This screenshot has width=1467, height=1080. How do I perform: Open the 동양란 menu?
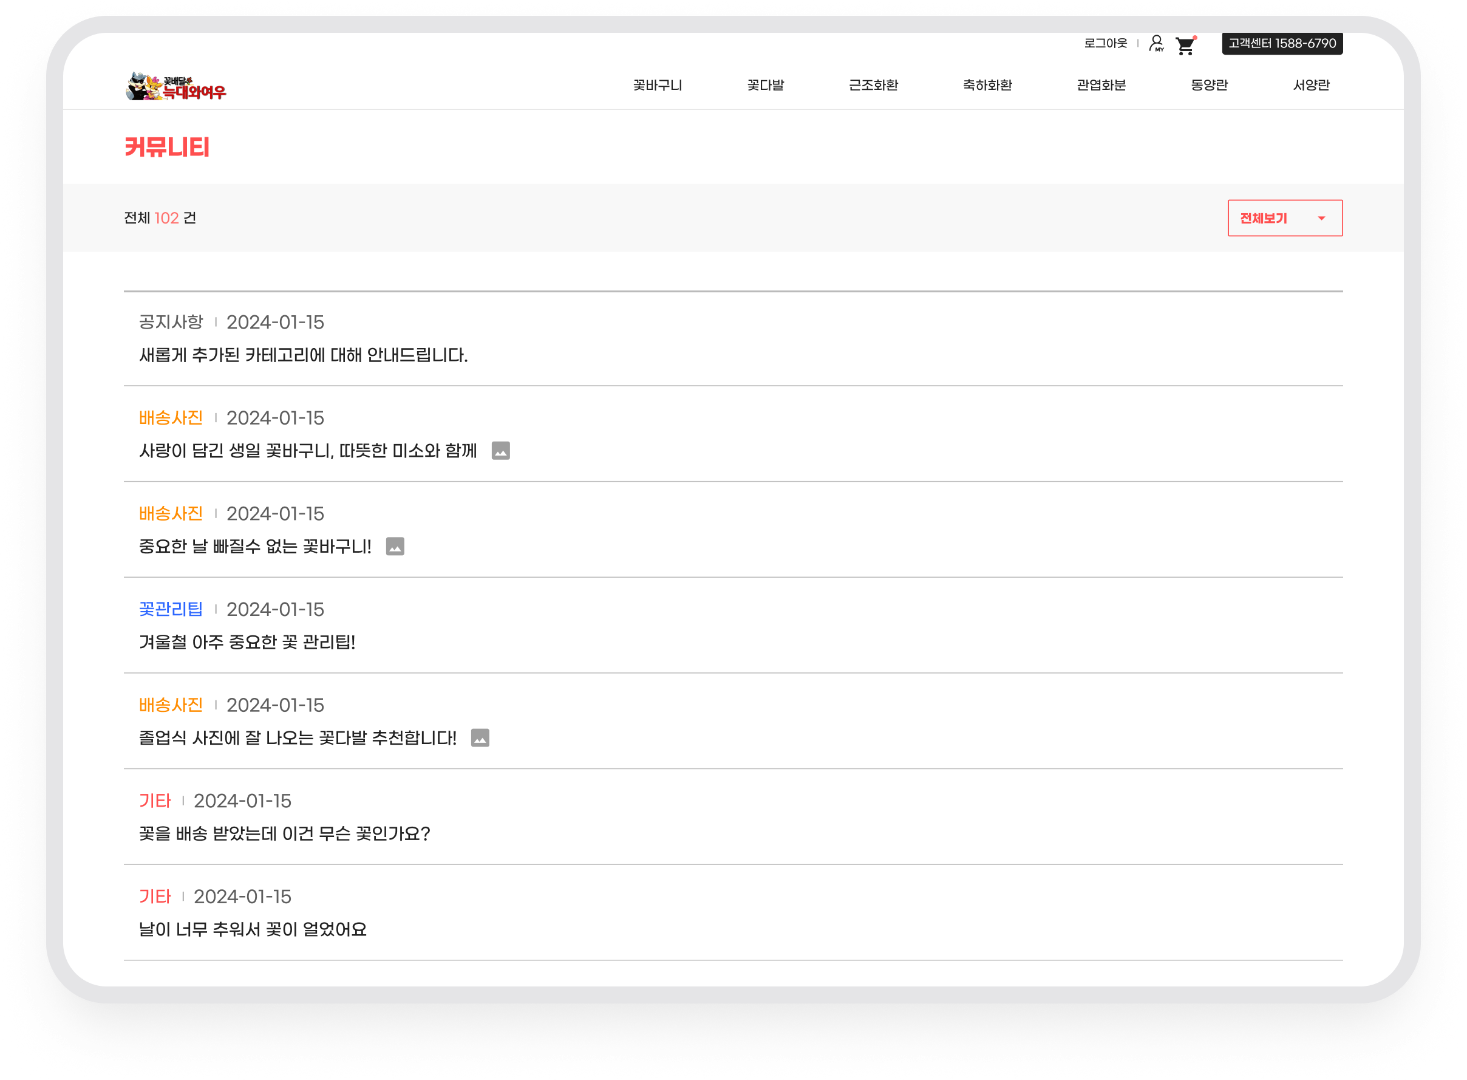coord(1209,85)
